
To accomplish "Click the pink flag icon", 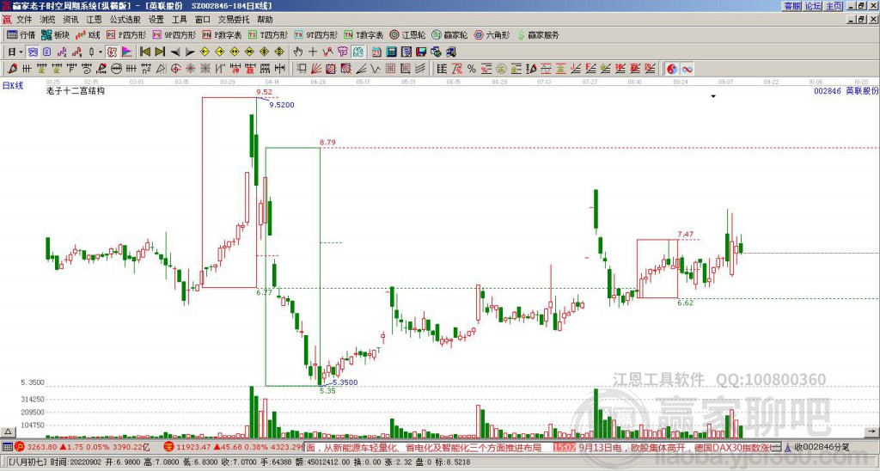I will 127,52.
